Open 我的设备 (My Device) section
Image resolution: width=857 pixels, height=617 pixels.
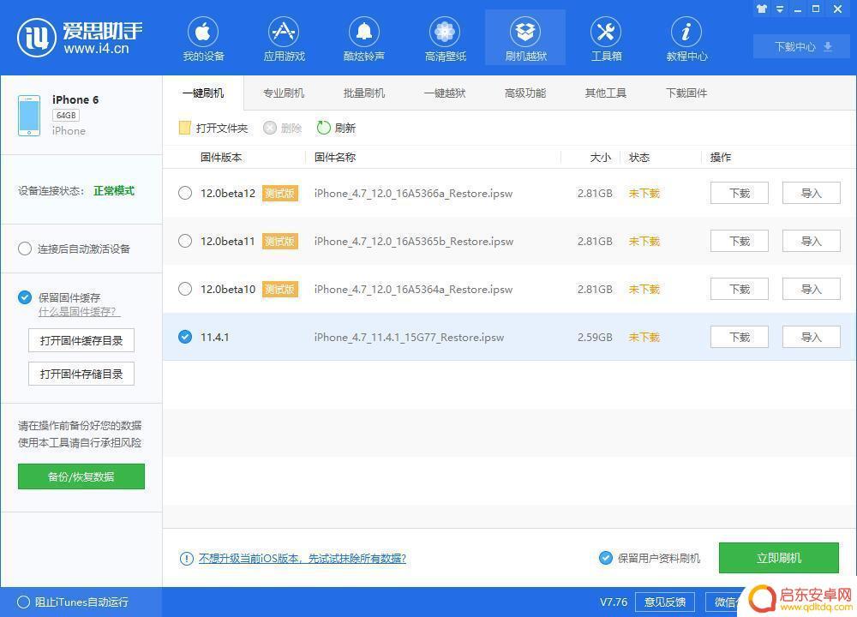203,39
